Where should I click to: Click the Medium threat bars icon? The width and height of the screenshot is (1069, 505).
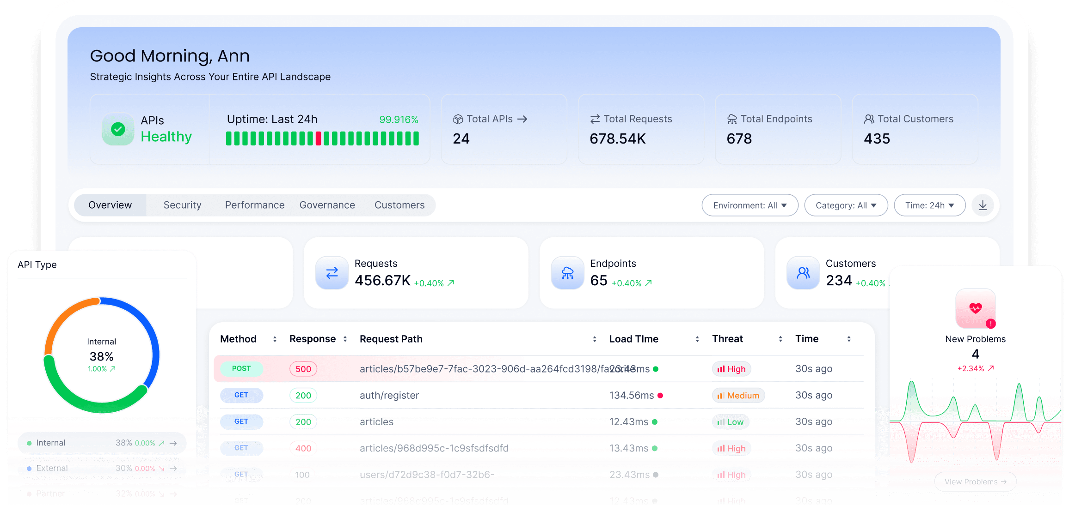pyautogui.click(x=720, y=396)
